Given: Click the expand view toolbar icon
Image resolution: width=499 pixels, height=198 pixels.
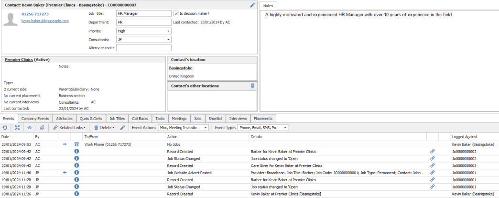Looking at the screenshot, I should 17,128.
